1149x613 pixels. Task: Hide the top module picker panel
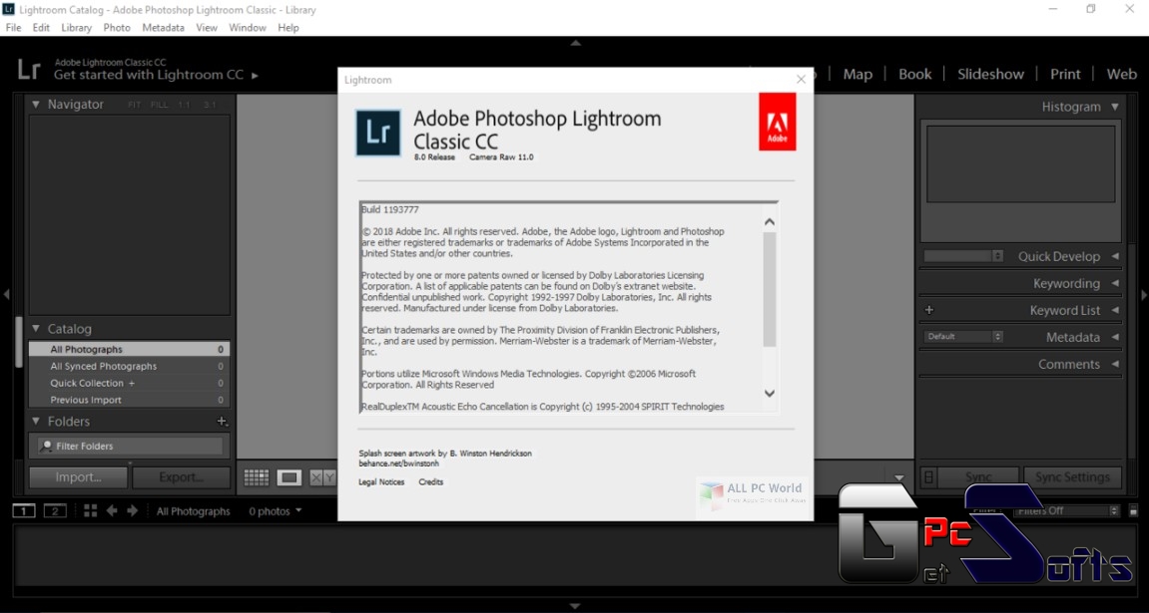coord(575,43)
